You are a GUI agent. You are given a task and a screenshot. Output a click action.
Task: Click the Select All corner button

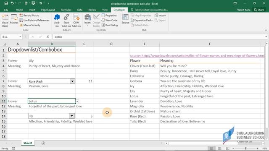click(x=4, y=44)
